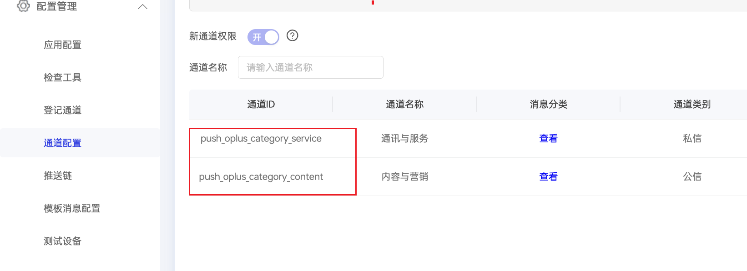This screenshot has width=747, height=271.
Task: Open 检查工具 in sidebar
Action: click(x=62, y=77)
